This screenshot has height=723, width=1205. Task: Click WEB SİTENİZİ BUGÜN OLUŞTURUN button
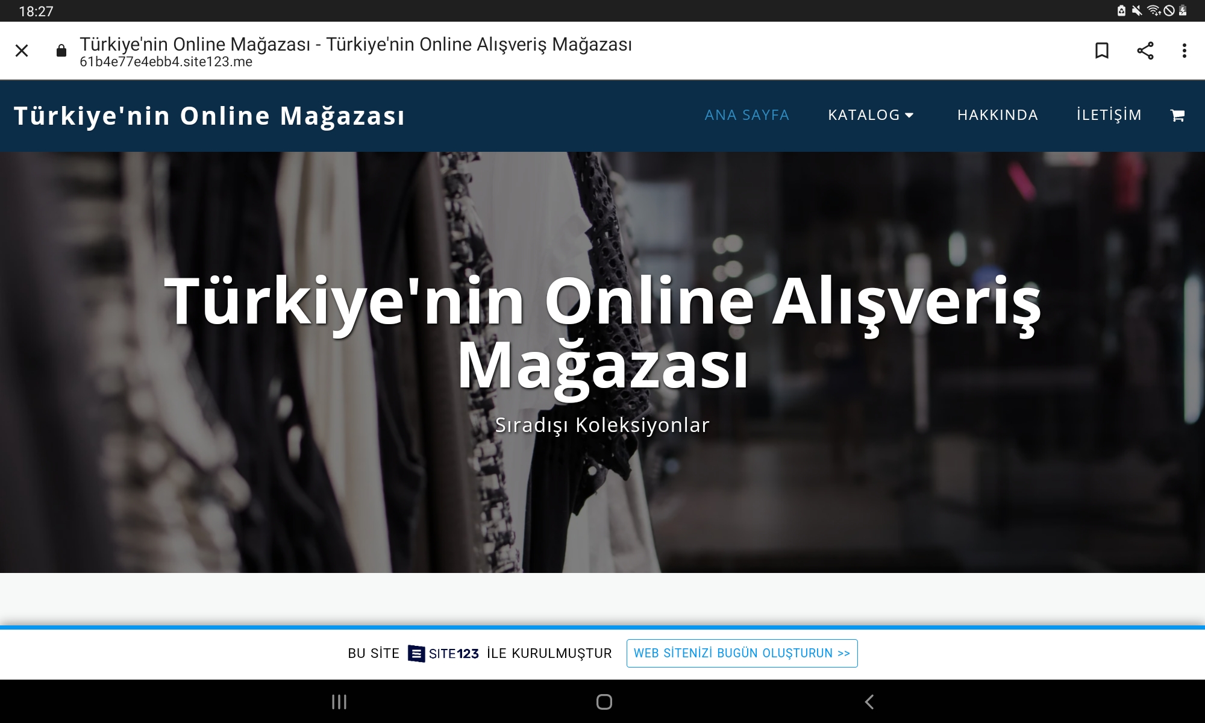coord(742,654)
